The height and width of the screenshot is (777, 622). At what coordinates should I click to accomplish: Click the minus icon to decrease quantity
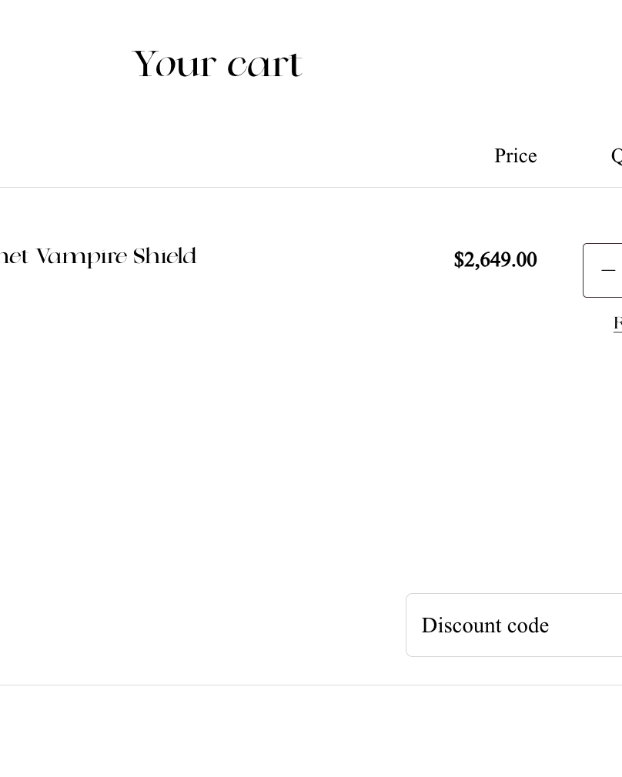point(608,271)
